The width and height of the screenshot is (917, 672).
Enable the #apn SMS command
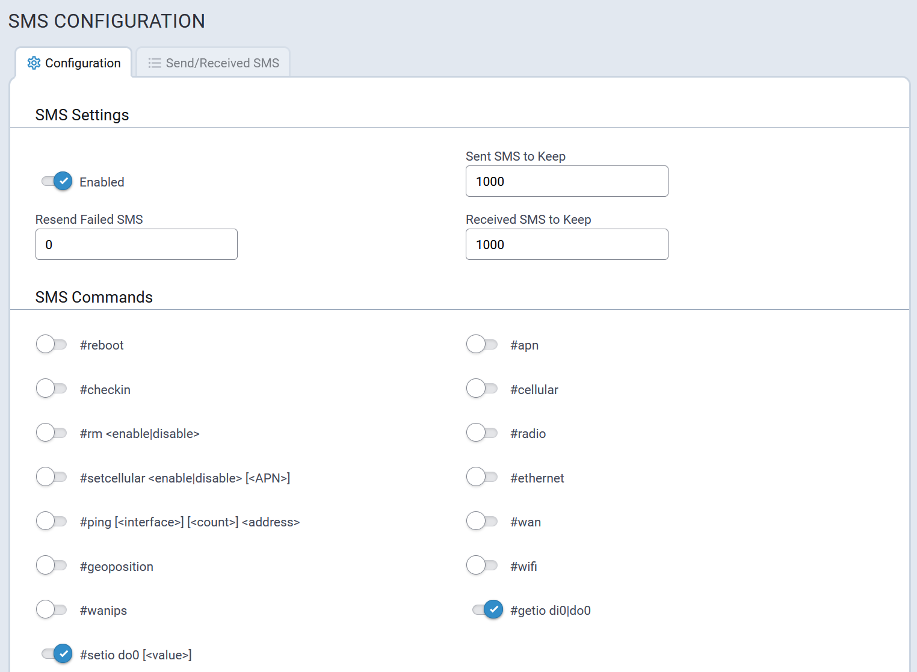point(482,345)
